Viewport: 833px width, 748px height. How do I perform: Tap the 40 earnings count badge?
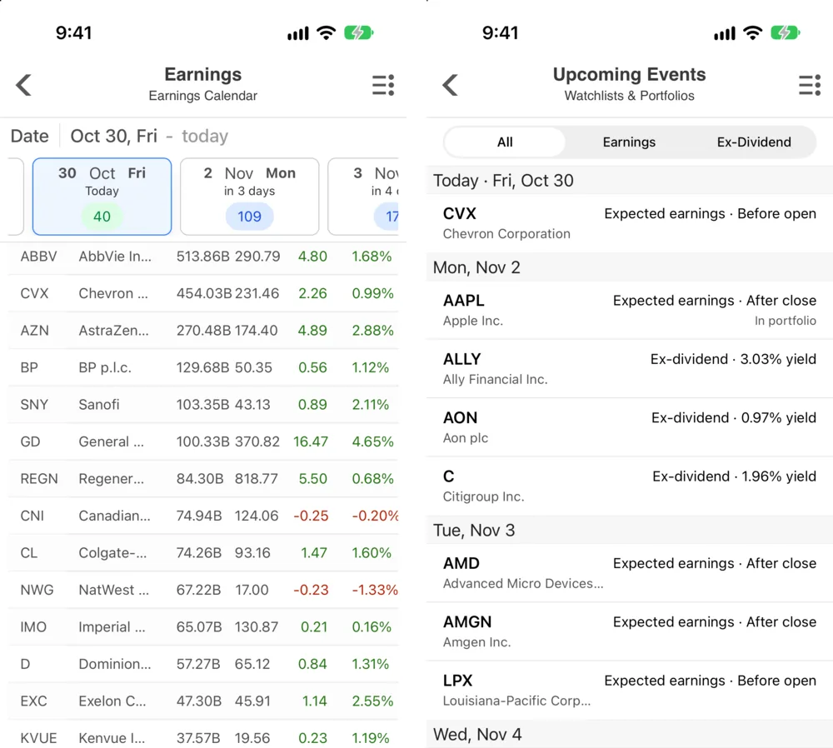click(x=102, y=217)
